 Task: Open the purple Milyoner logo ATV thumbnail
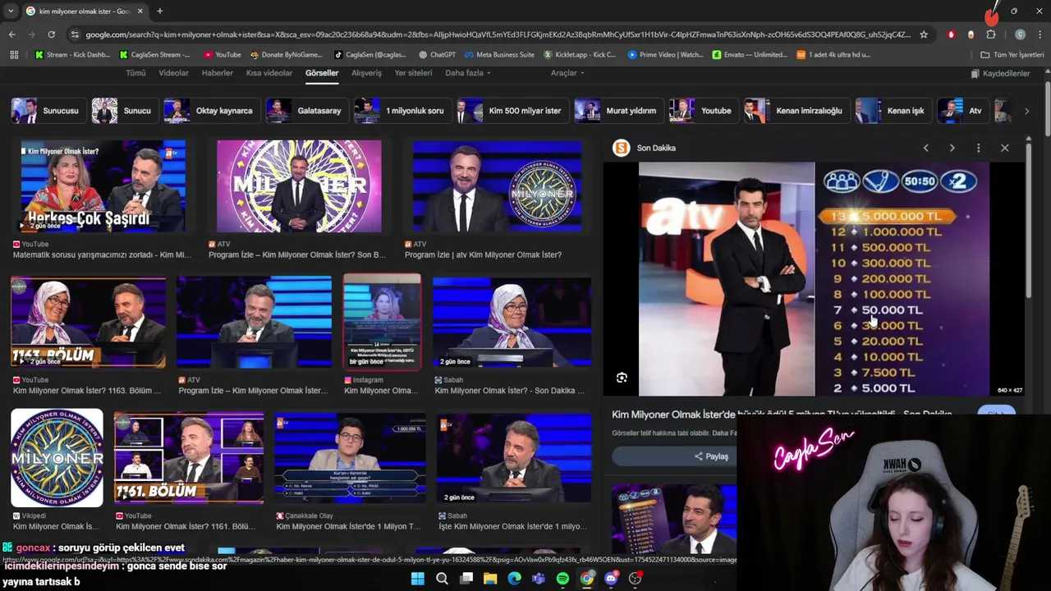pyautogui.click(x=299, y=186)
